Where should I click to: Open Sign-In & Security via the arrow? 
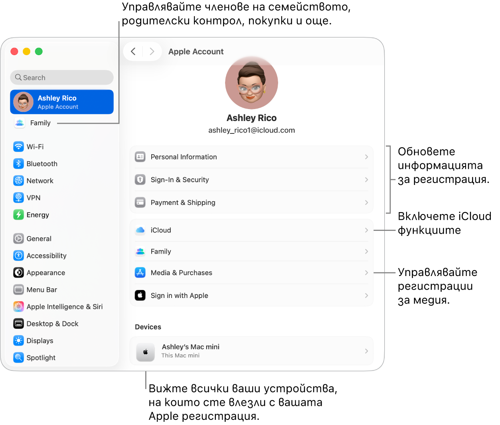tap(366, 180)
